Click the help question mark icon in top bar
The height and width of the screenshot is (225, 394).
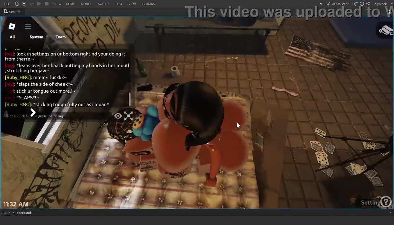pos(362,4)
